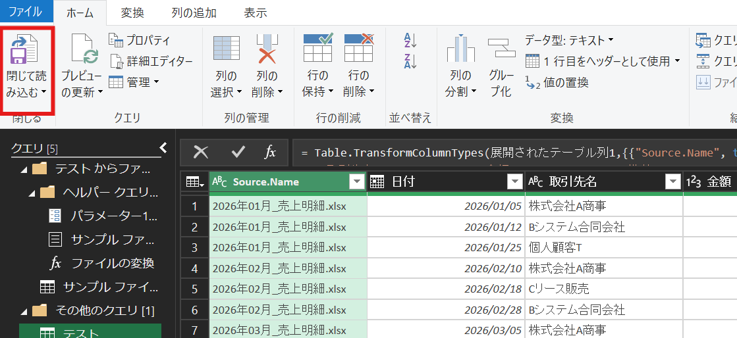Open the 日付 column filter dropdown
This screenshot has height=338, width=737.
(514, 182)
